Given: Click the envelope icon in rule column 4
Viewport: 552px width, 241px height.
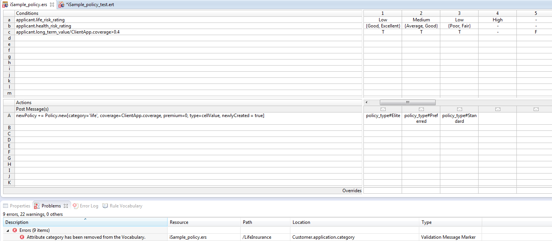Looking at the screenshot, I should (498, 109).
